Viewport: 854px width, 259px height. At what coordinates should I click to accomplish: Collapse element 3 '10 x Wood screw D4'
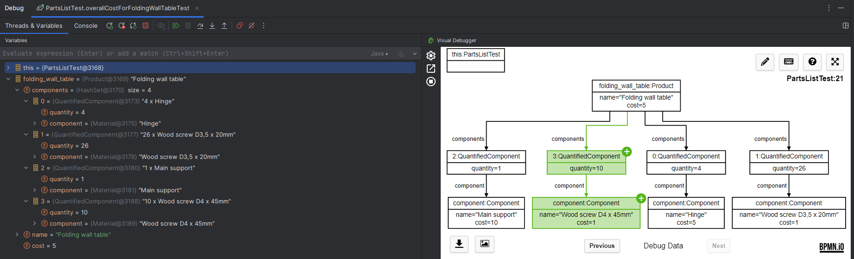pos(26,201)
